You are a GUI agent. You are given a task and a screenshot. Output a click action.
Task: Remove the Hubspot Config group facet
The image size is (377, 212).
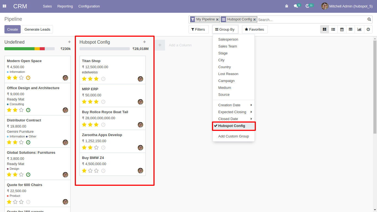(254, 19)
